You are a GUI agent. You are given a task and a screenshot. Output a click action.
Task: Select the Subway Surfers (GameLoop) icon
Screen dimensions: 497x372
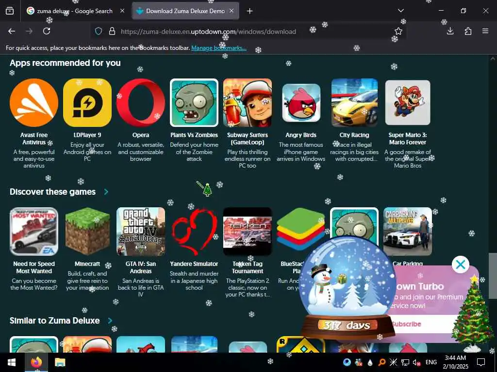[247, 103]
